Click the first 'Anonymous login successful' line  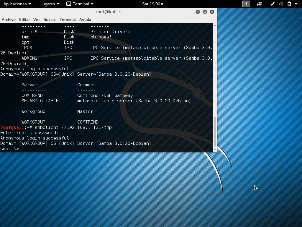tap(35, 69)
